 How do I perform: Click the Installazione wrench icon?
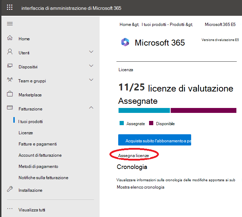click(x=10, y=189)
